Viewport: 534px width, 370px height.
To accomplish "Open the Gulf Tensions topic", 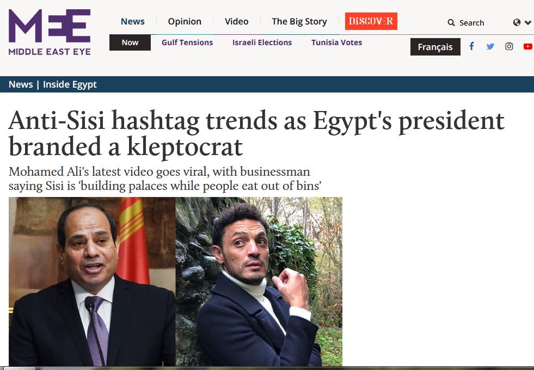I will pyautogui.click(x=187, y=42).
